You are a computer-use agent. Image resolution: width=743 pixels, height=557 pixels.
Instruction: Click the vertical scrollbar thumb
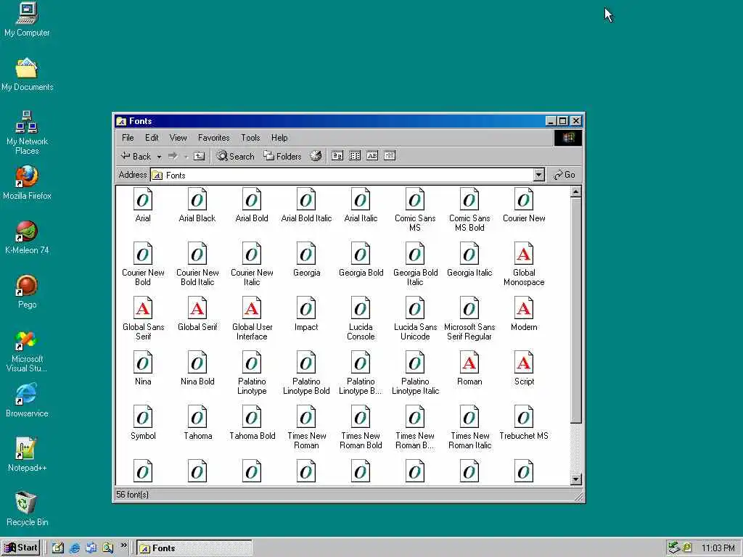click(575, 310)
